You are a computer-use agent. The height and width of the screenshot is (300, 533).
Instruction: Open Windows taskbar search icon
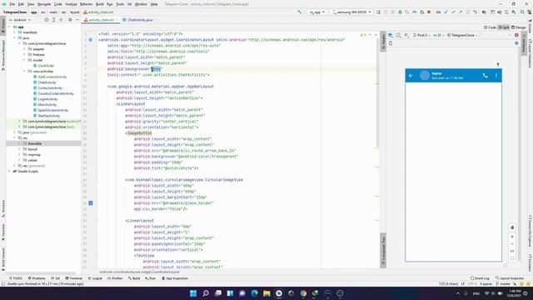[x=206, y=293]
